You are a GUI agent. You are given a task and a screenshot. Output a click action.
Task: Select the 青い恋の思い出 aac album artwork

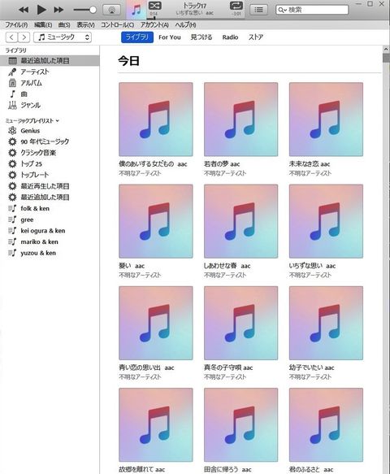(x=155, y=323)
